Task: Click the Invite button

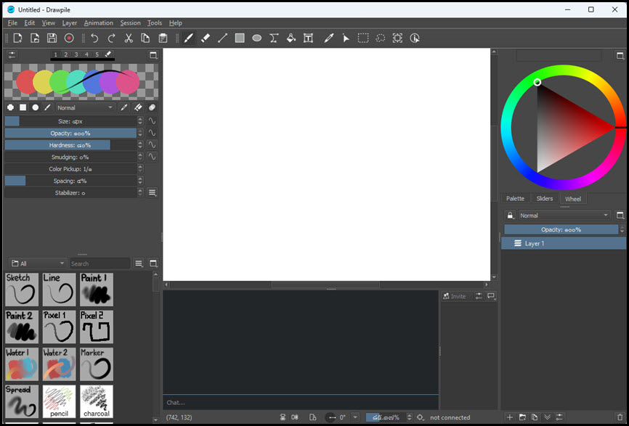Action: (x=455, y=296)
